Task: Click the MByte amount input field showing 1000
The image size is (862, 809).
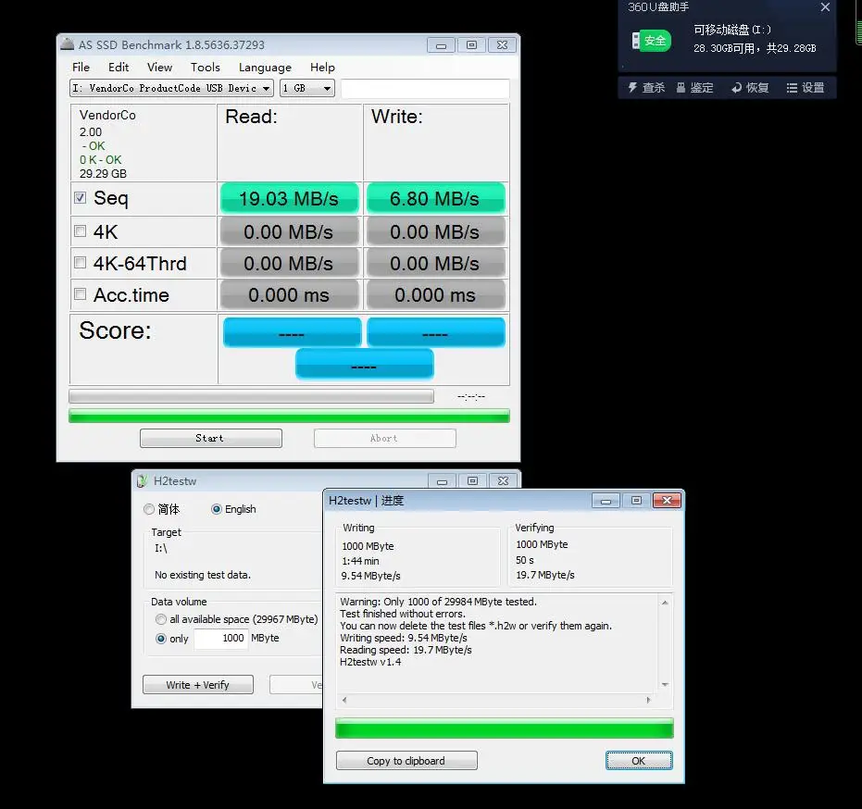Action: coord(221,638)
